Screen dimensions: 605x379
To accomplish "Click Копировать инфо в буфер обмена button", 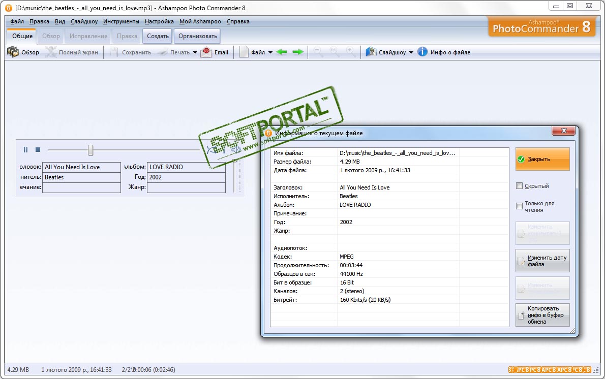I will click(x=542, y=315).
